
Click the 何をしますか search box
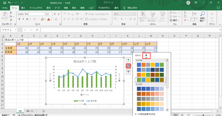tap(132, 8)
